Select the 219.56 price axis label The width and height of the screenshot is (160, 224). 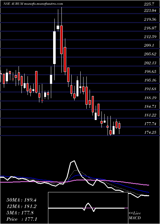click(x=150, y=20)
